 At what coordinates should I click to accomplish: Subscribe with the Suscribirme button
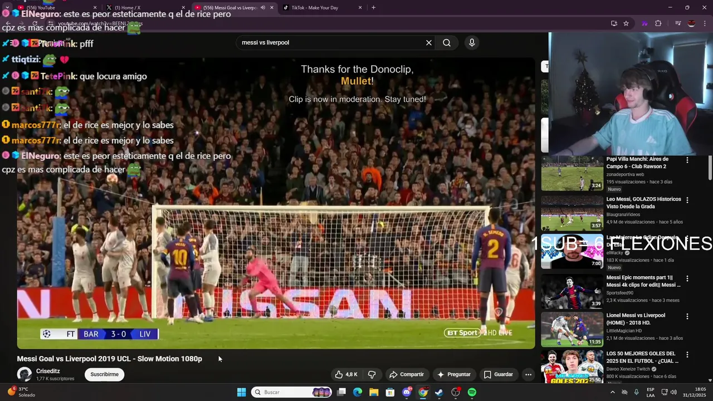coord(104,374)
